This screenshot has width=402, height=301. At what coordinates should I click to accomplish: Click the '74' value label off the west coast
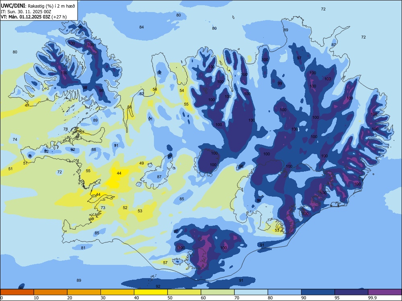click(x=15, y=140)
